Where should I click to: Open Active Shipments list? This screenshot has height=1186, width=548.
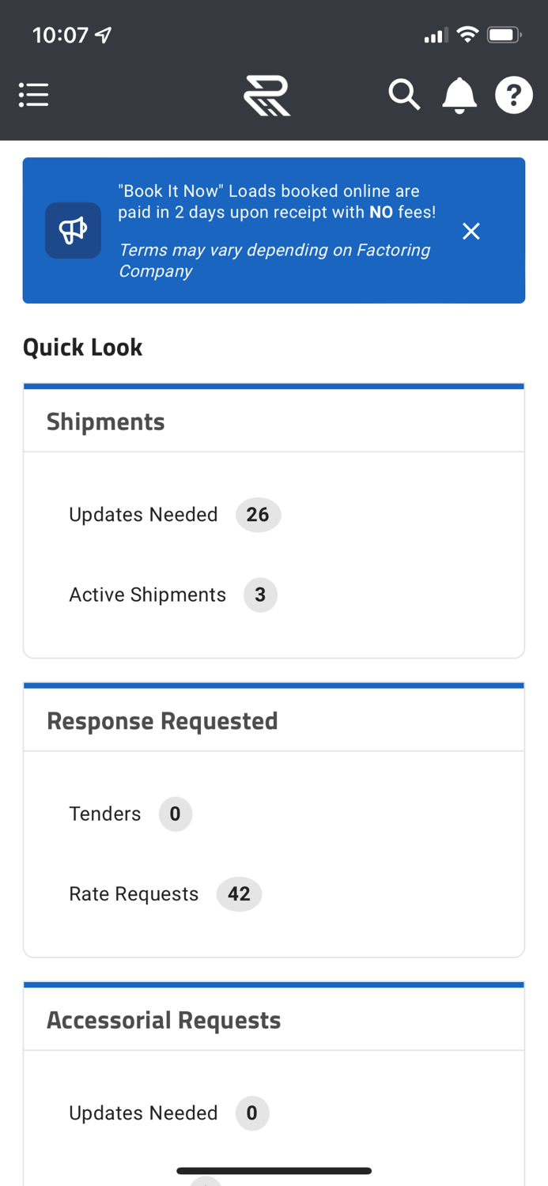[147, 595]
